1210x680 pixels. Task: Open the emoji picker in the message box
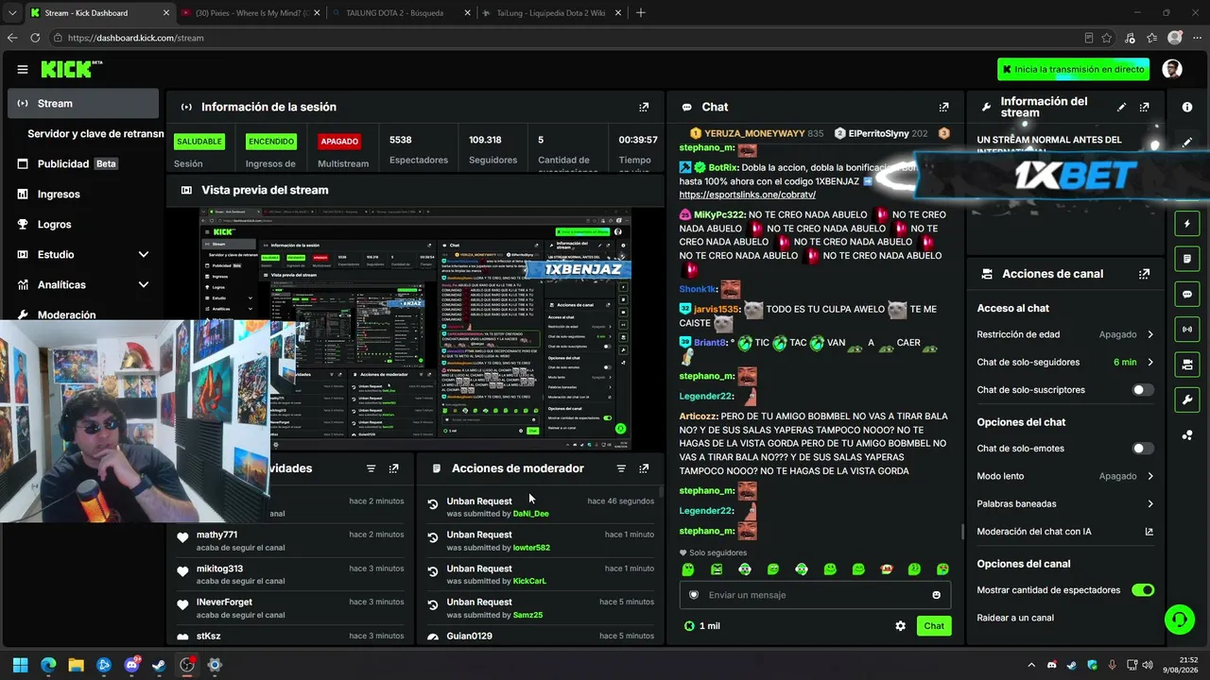[x=937, y=595]
